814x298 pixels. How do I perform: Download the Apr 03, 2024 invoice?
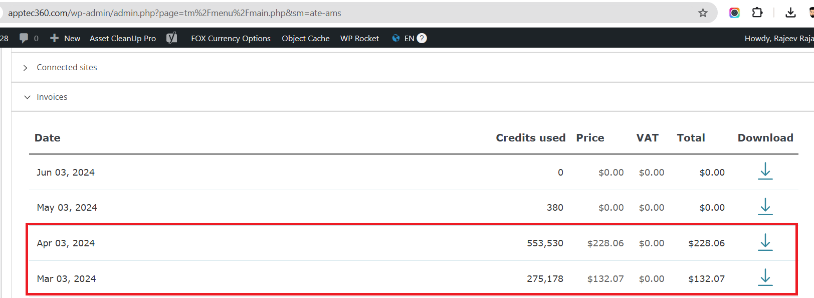pos(765,242)
